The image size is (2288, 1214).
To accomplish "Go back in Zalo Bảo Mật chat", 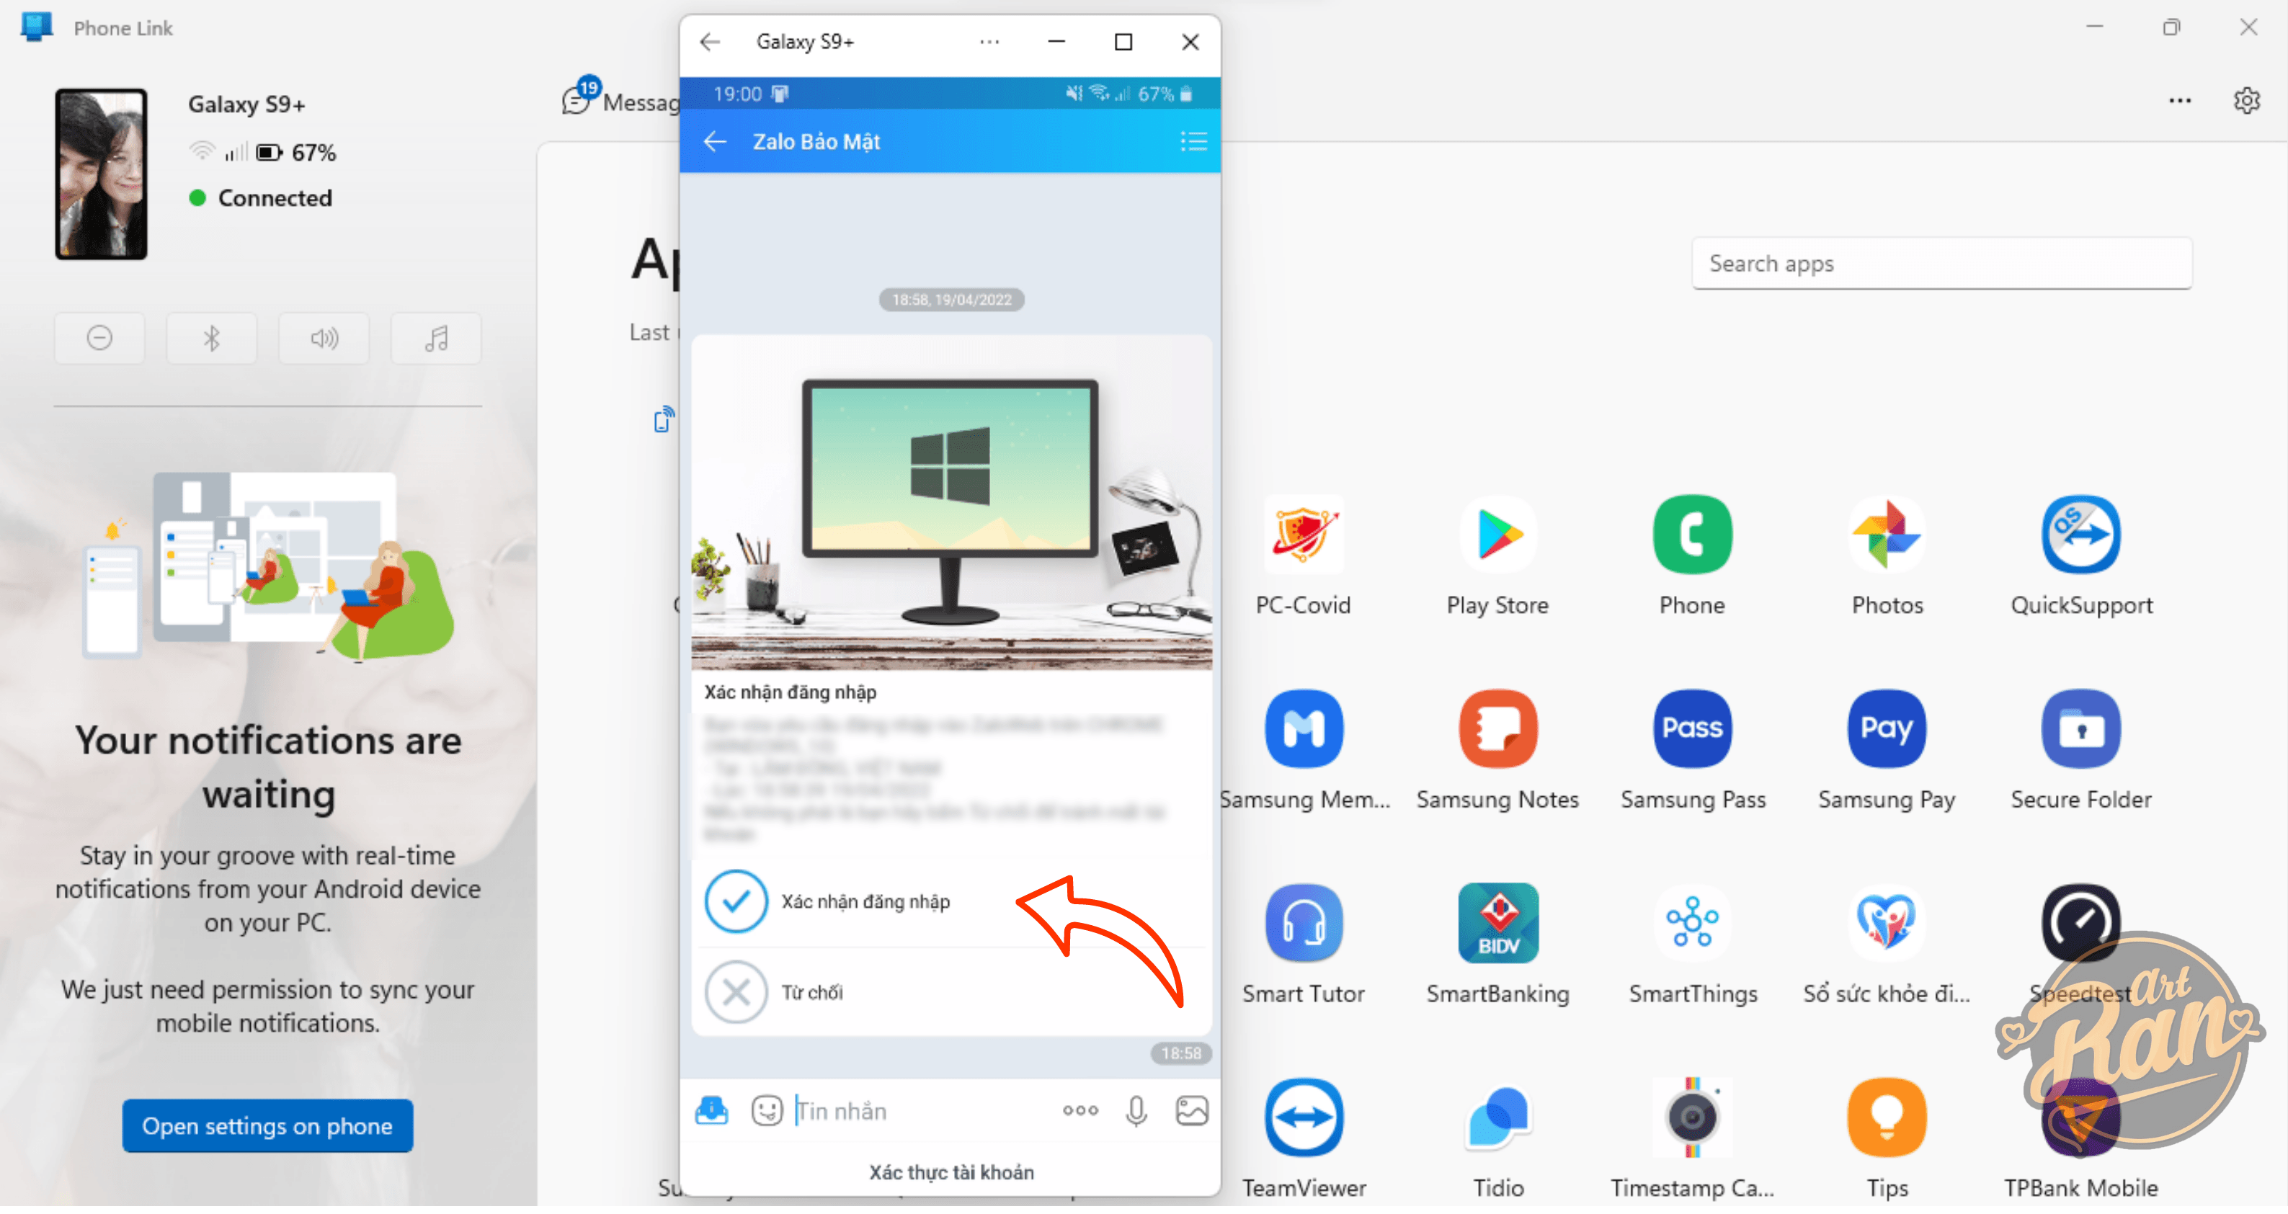I will (x=715, y=142).
